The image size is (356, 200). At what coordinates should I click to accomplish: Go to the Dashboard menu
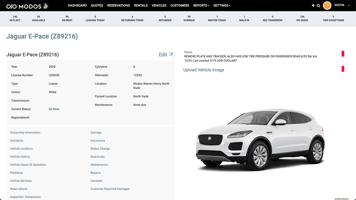tap(77, 6)
